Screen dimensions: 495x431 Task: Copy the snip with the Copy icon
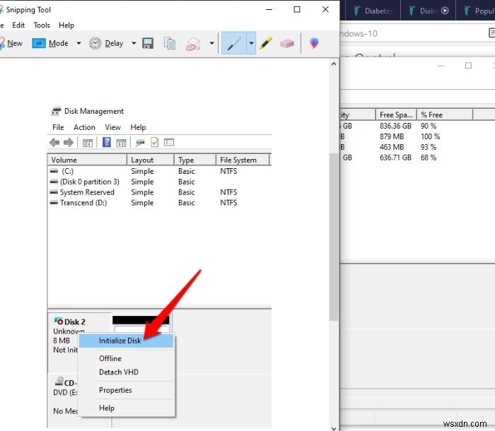(x=170, y=43)
